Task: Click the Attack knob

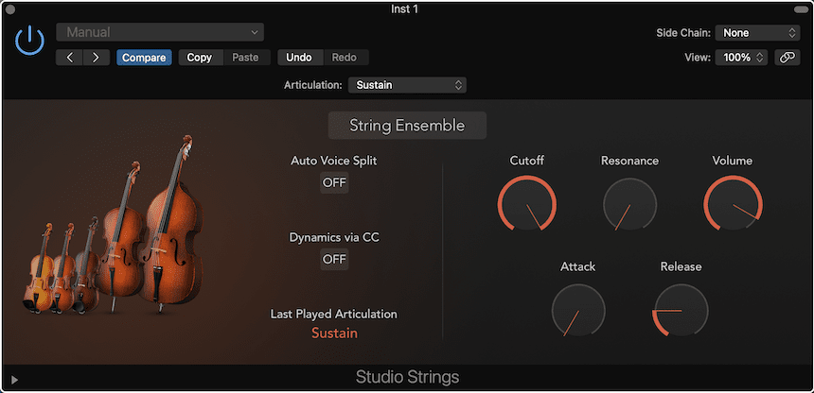Action: pyautogui.click(x=577, y=310)
